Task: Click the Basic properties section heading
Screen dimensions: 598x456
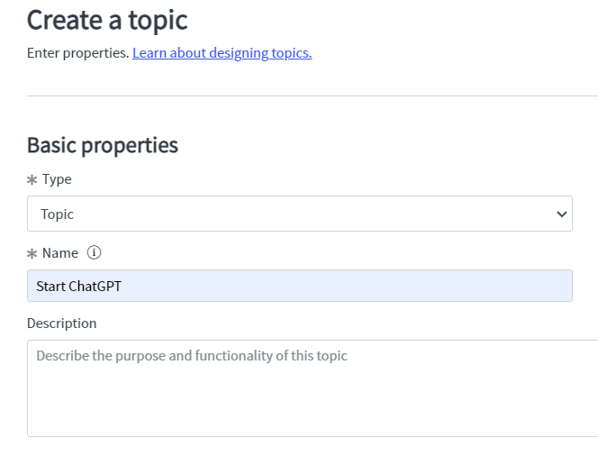Action: [x=103, y=145]
